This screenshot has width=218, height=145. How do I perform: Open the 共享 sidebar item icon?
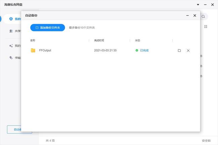click(11, 31)
